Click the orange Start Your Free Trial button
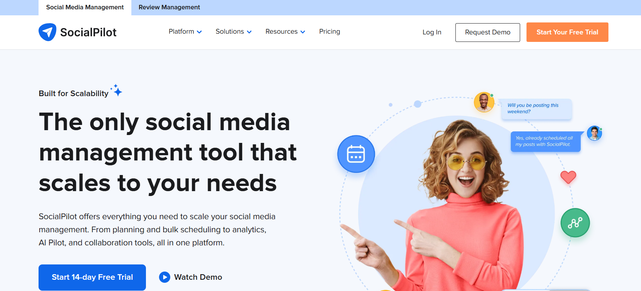The width and height of the screenshot is (641, 291). tap(567, 32)
